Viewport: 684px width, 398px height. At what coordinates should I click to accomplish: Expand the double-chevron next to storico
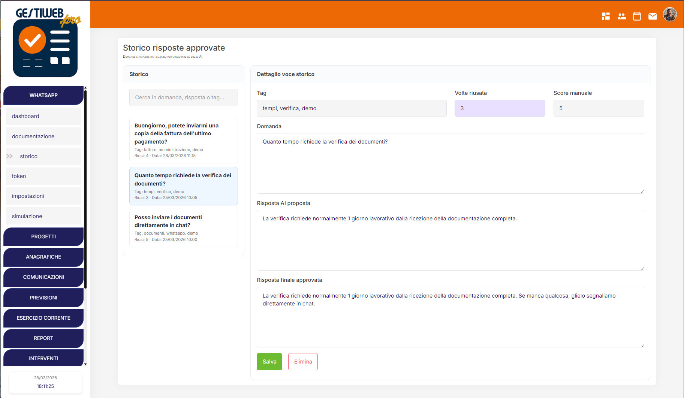point(9,156)
